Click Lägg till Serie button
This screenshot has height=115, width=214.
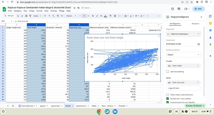click(184, 88)
